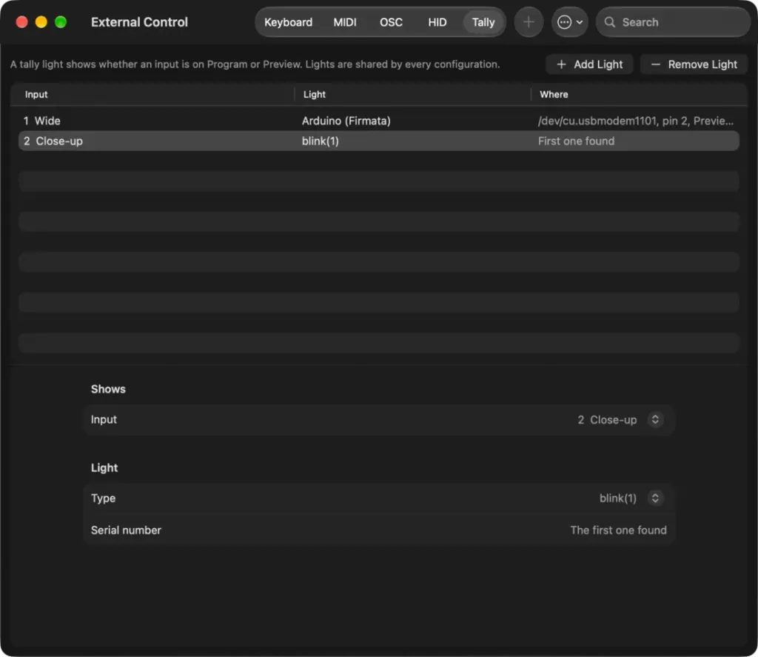Viewport: 758px width, 657px height.
Task: Click the /dev/cu.usbmodem1101 where cell
Action: click(635, 121)
